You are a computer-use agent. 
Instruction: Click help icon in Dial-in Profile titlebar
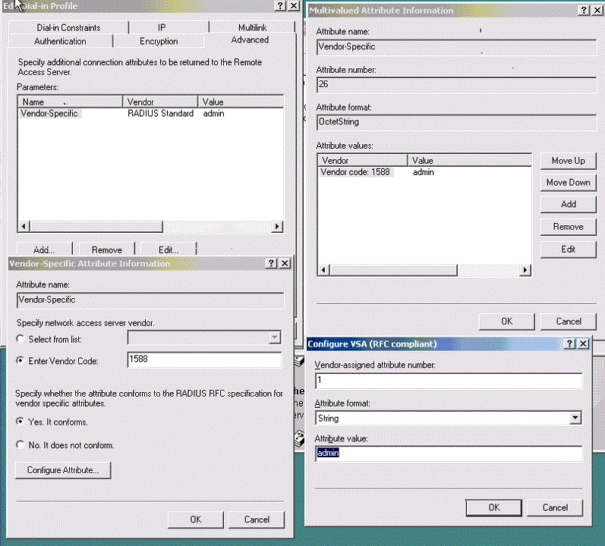tap(279, 5)
